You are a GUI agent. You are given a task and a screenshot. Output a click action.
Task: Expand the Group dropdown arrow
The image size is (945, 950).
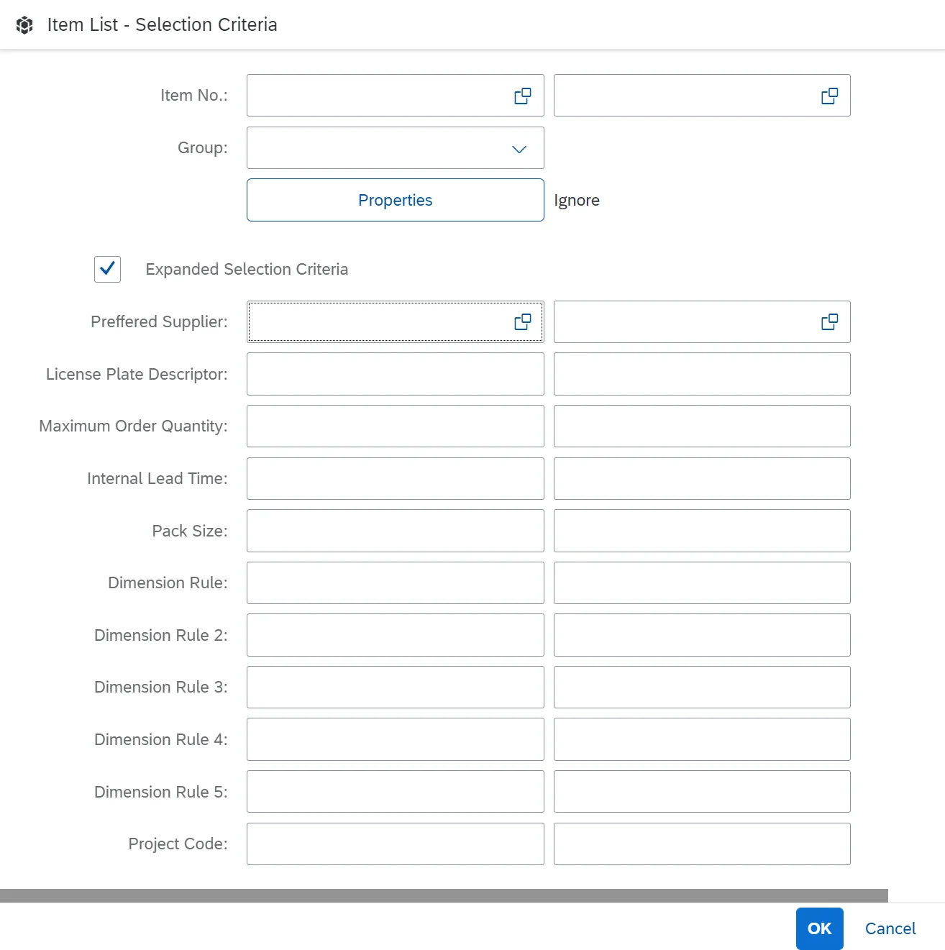point(519,149)
